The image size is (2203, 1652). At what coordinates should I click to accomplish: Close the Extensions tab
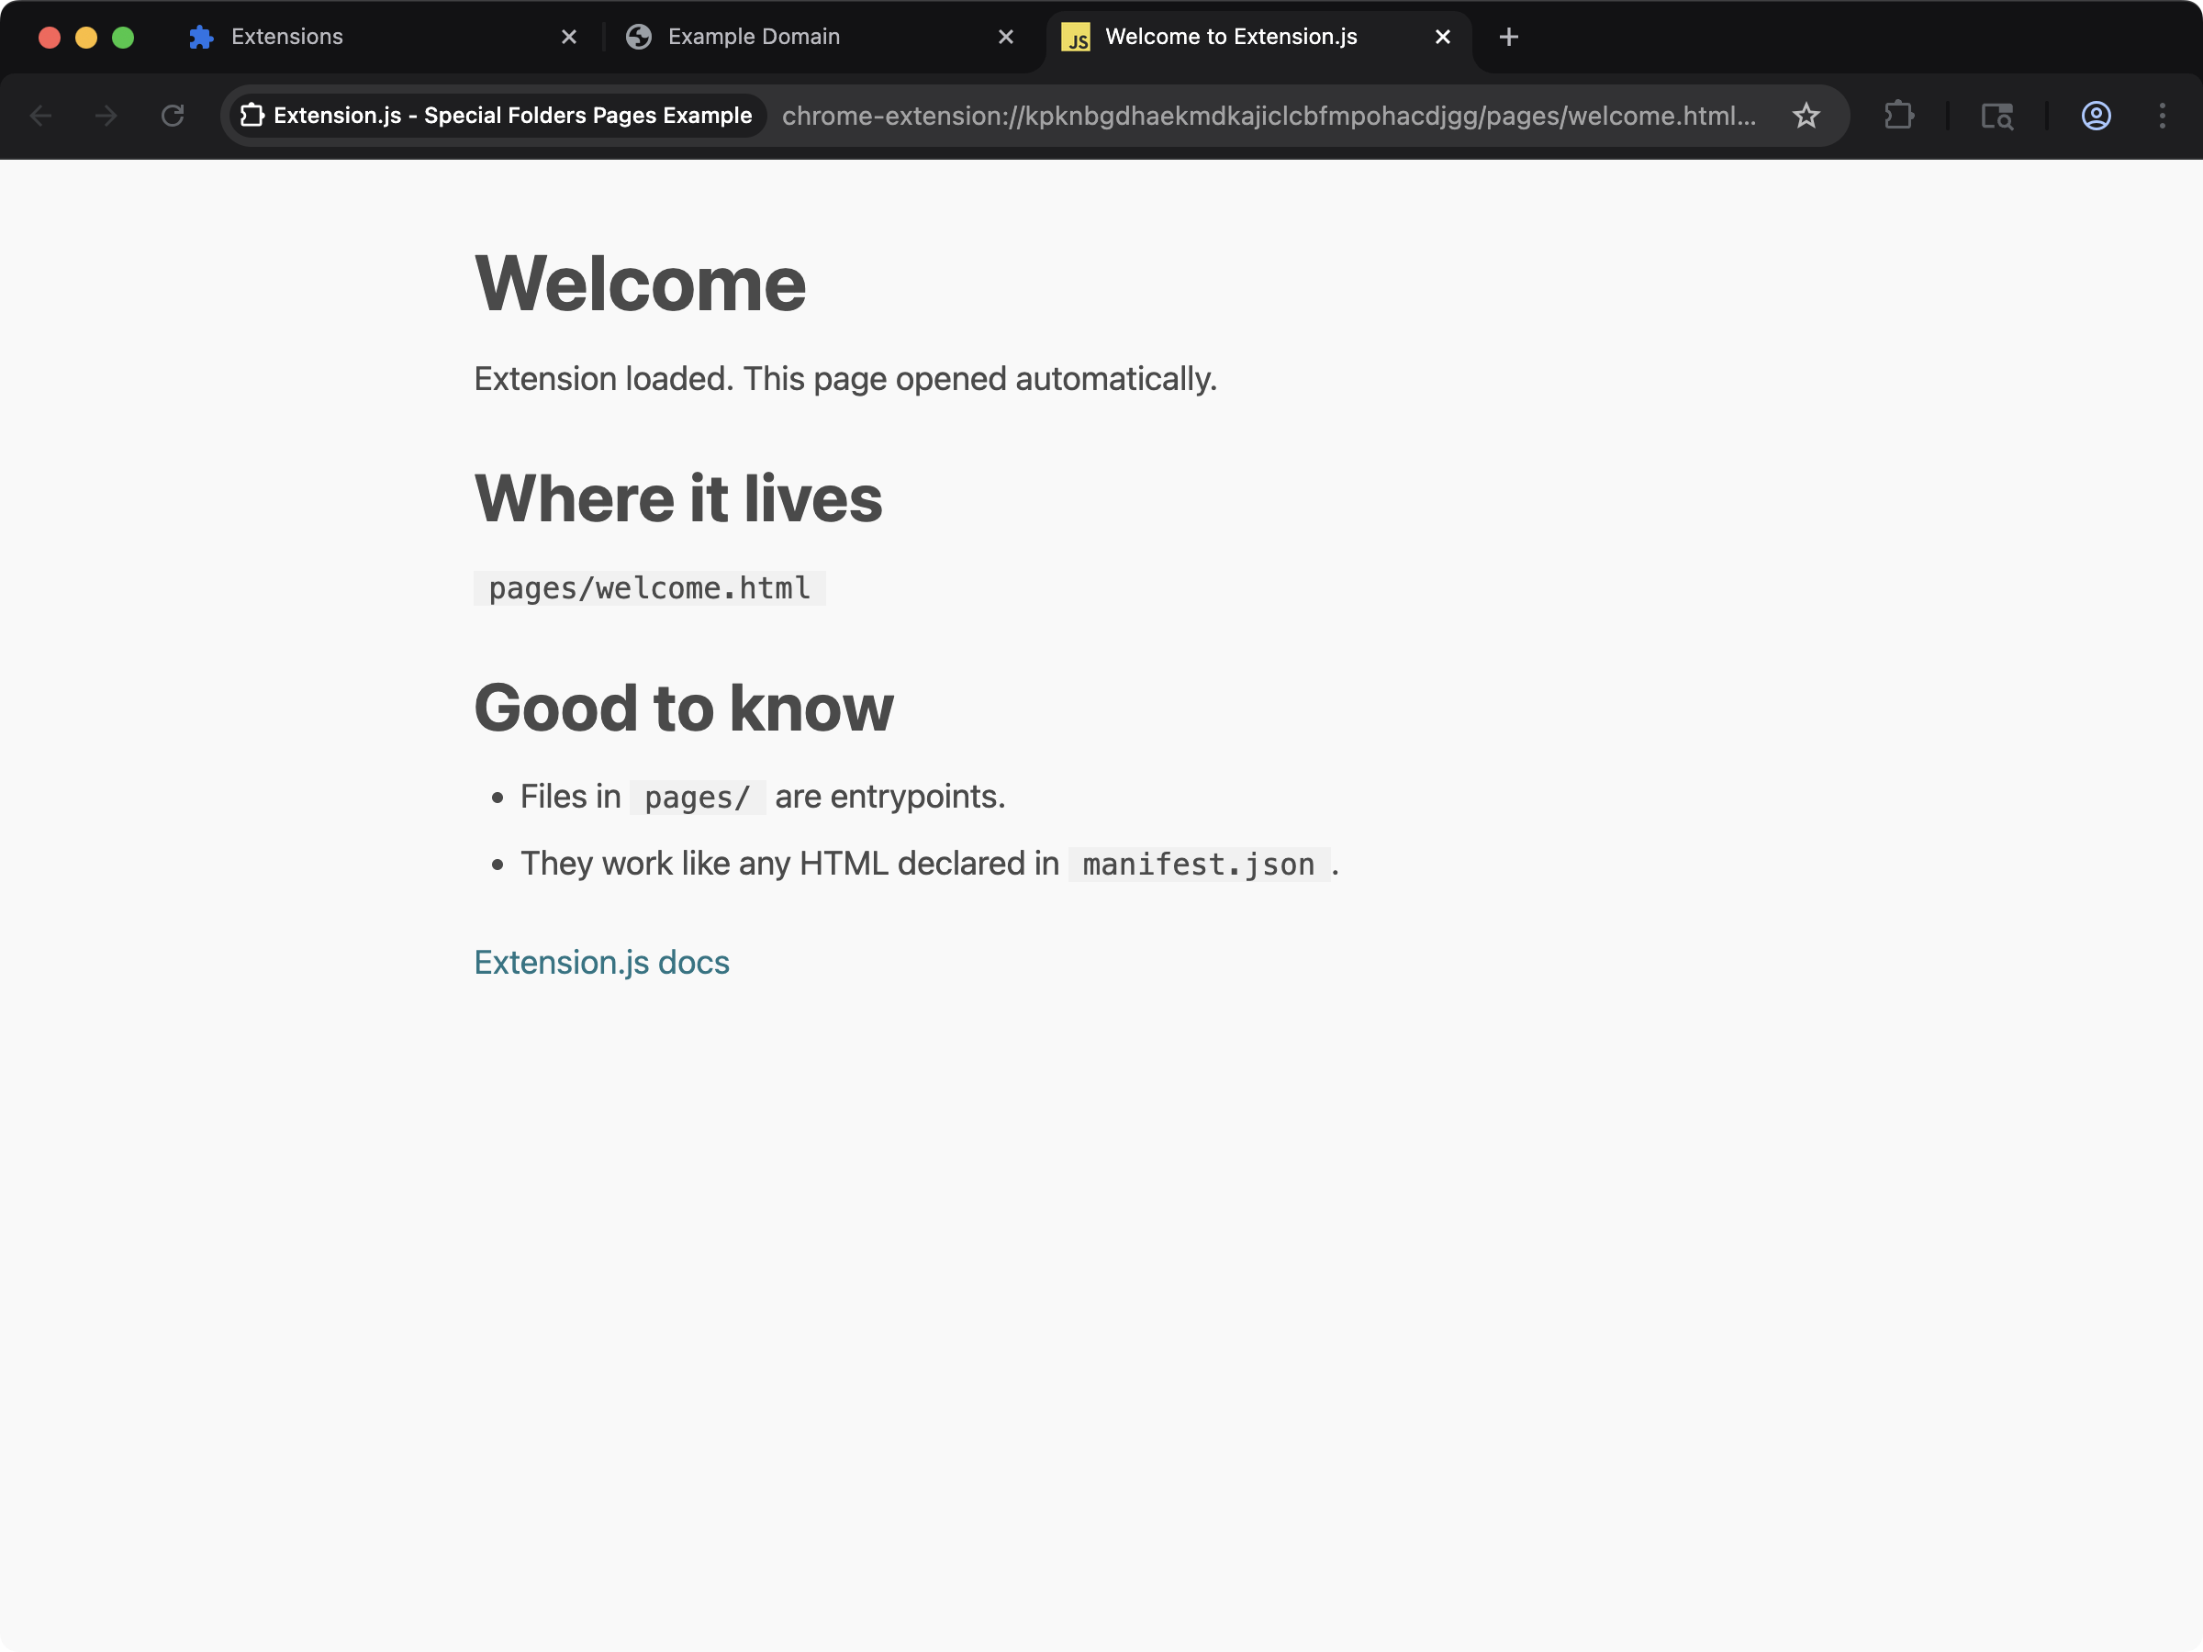click(x=569, y=37)
